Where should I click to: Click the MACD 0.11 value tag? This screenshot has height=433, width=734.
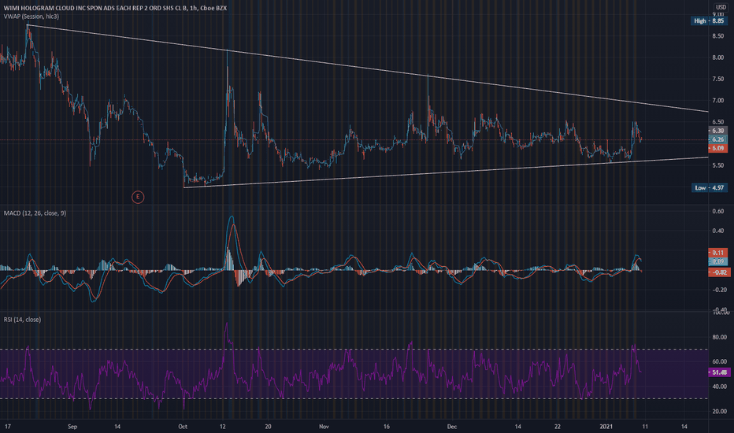pyautogui.click(x=717, y=253)
